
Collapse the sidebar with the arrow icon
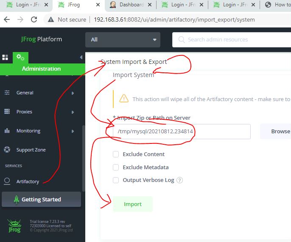81,58
